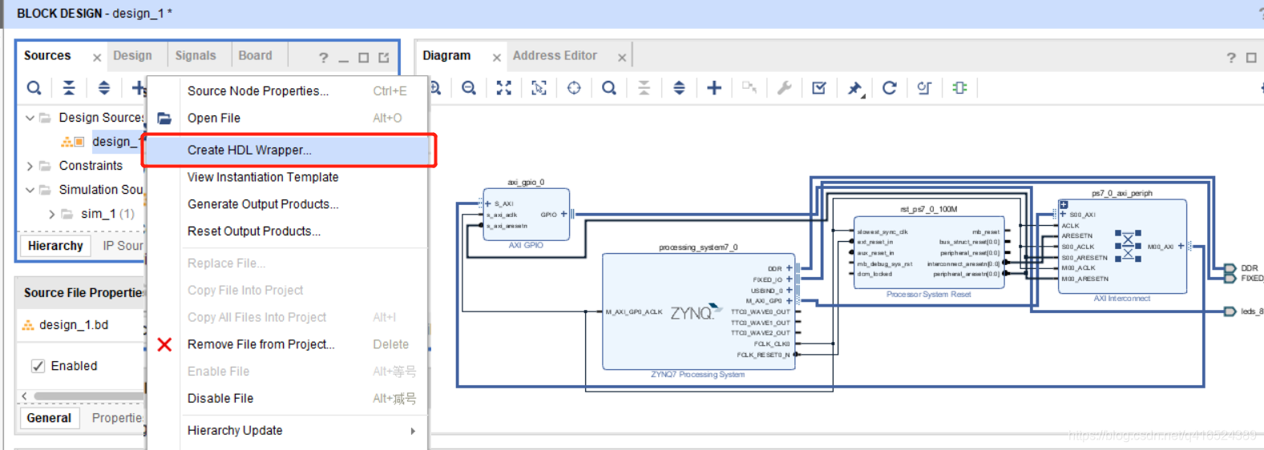Screen dimensions: 1264x450
Task: Click the make external connection icon
Action: (x=749, y=87)
